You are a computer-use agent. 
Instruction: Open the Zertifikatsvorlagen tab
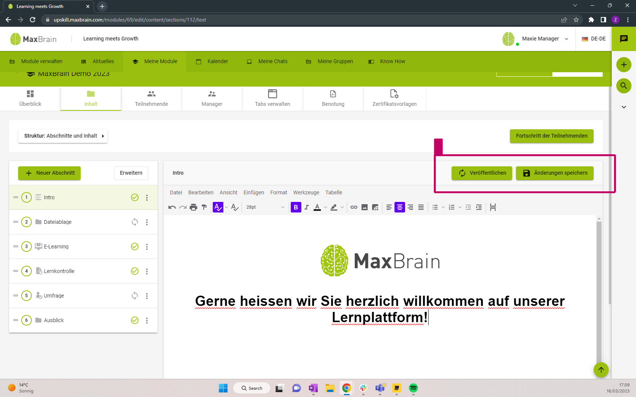tap(394, 99)
